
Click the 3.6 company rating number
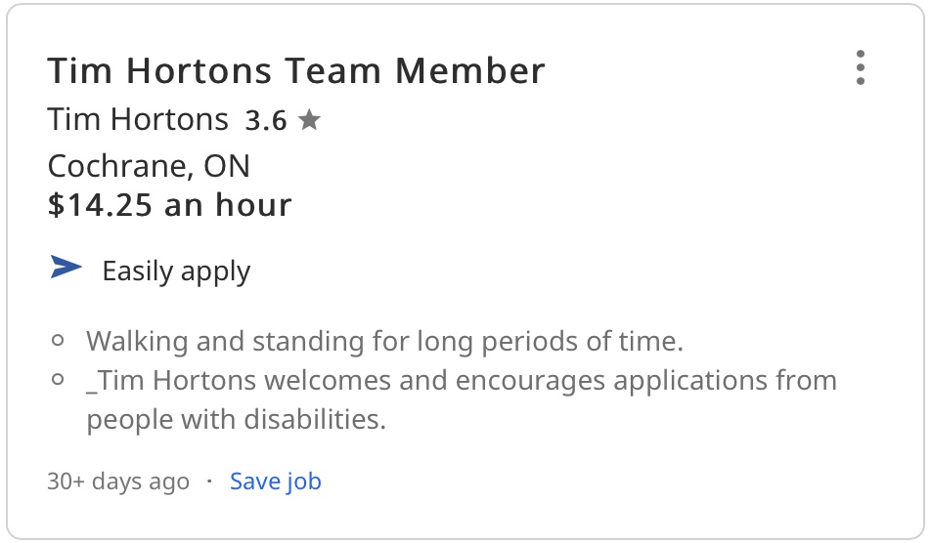click(265, 121)
